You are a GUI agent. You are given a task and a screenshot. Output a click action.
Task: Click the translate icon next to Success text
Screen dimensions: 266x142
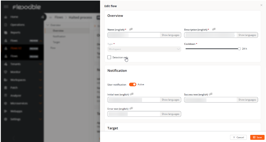coord(211,94)
